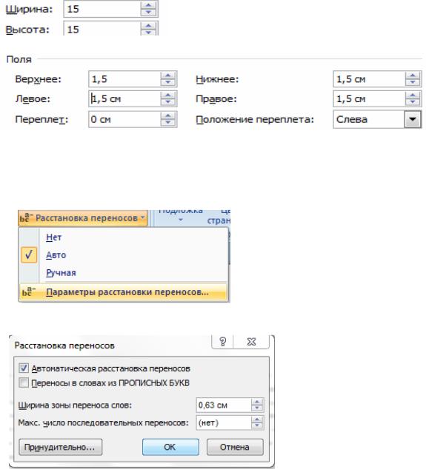
Task: Click the Принудительно… button
Action: pyautogui.click(x=60, y=447)
